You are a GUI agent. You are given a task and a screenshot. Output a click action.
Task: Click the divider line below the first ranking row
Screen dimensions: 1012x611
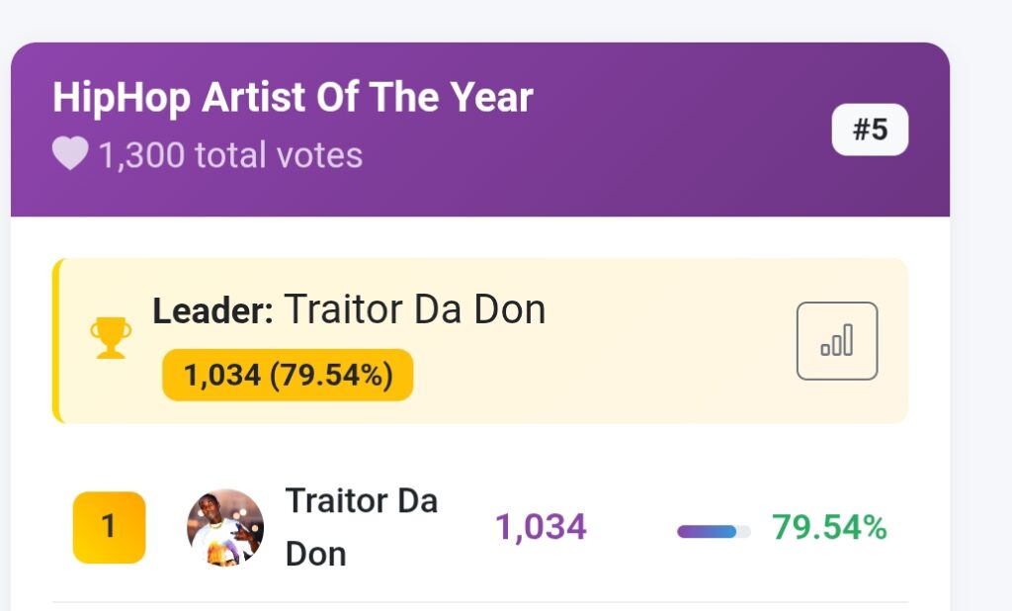(479, 602)
